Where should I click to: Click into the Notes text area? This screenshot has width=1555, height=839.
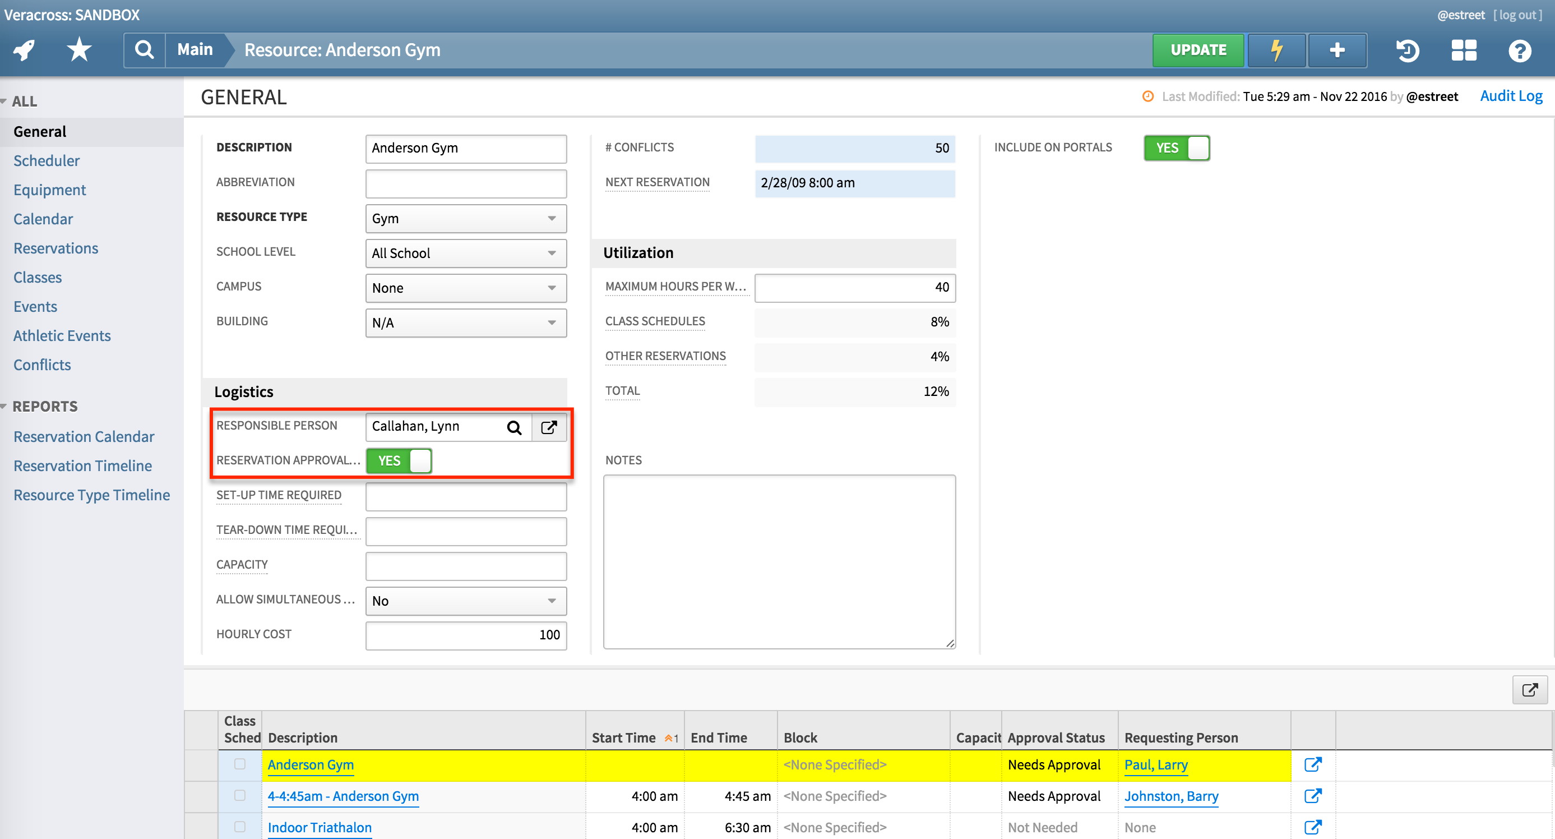click(x=779, y=562)
